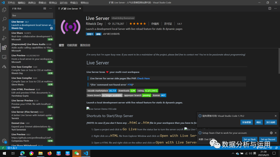Install Live Sass Compiler by Glenn Marks
280x157 pixels.
click(50, 84)
